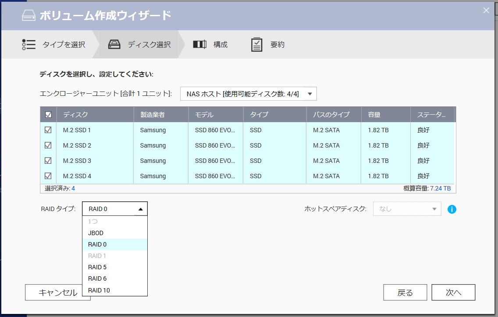
Task: Select RAID 5 from the list
Action: coord(97,267)
